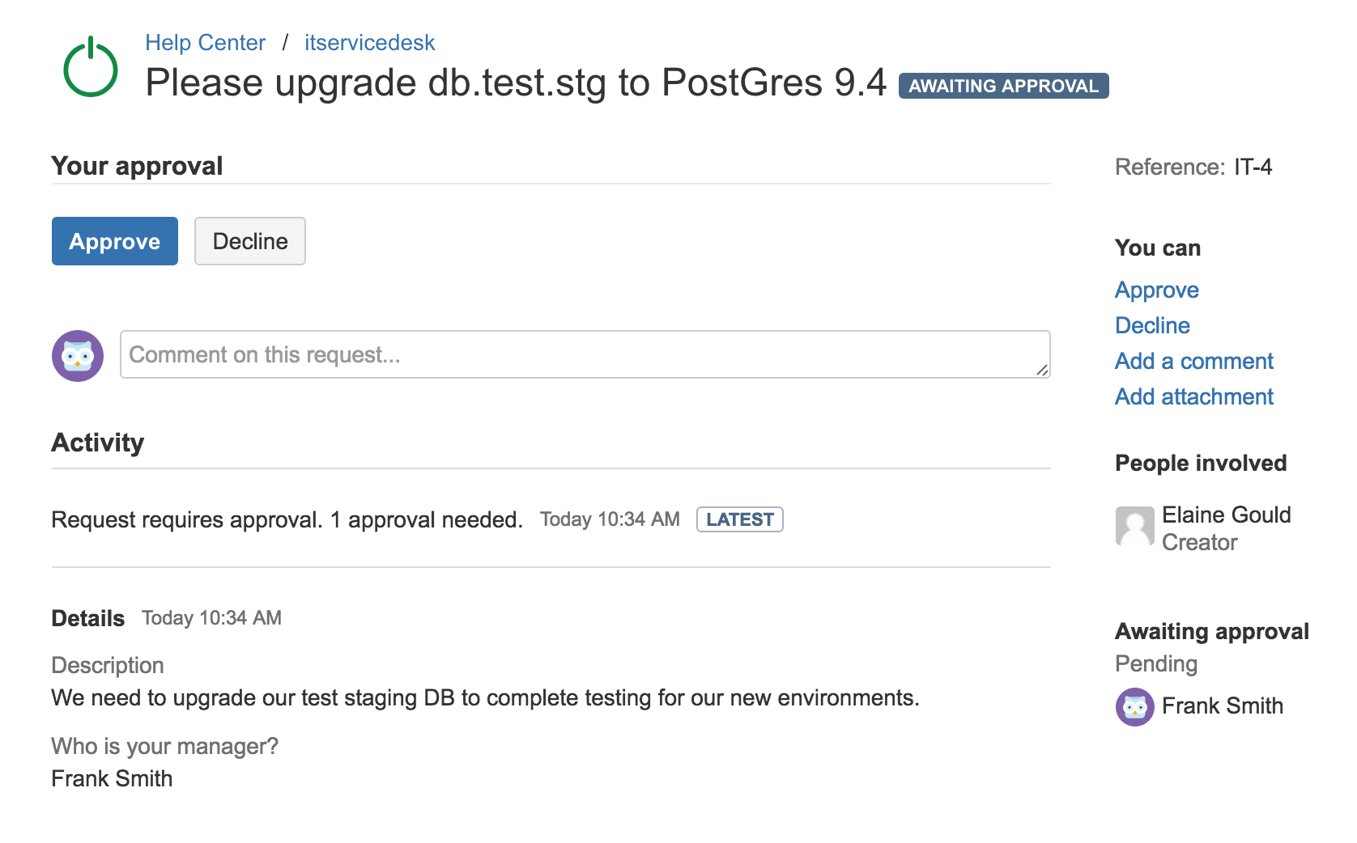1357x843 pixels.
Task: Click the comment box resize handle
Action: pos(1042,370)
